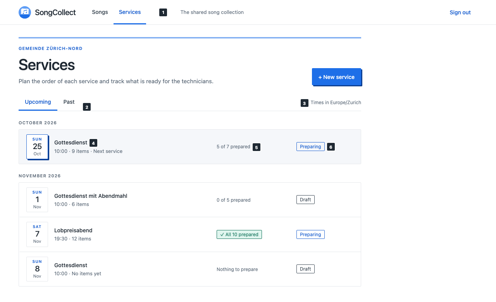Open the Songs navigation tab
The image size is (496, 302).
click(100, 12)
